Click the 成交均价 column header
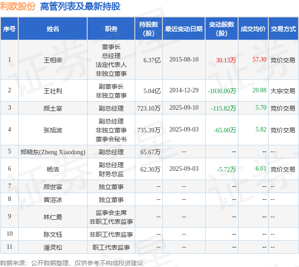The width and height of the screenshot is (299, 267). coord(253,29)
